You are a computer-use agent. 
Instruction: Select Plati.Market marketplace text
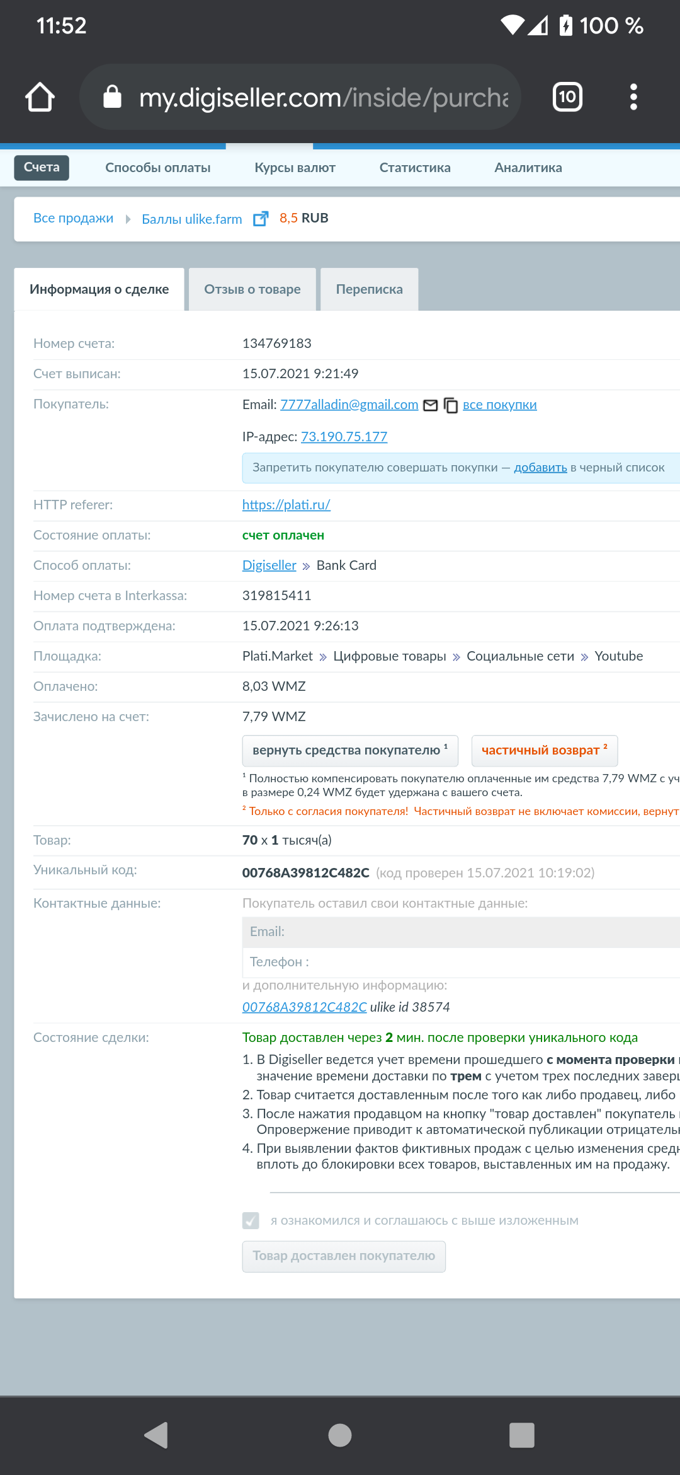coord(278,656)
